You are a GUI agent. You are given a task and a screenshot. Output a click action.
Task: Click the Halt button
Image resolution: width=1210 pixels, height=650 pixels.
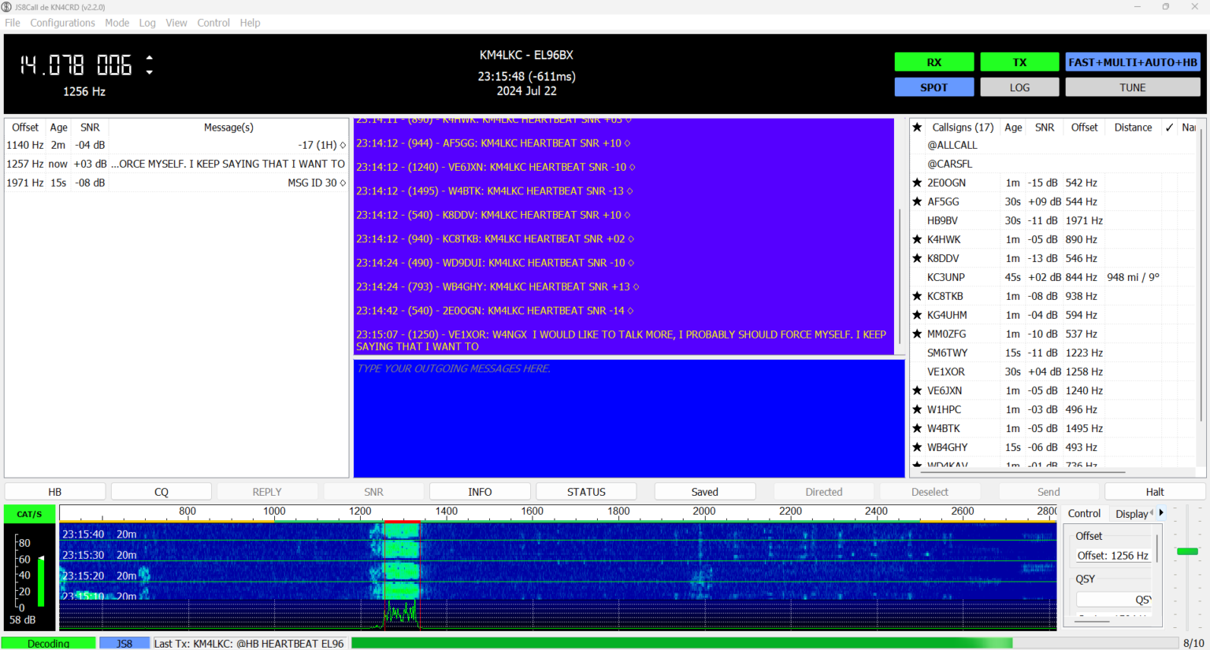tap(1155, 492)
